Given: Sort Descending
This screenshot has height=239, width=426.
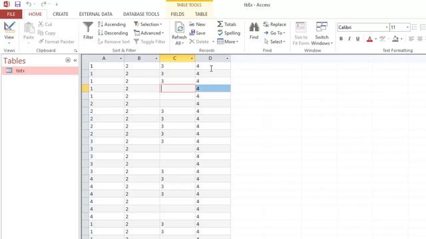Looking at the screenshot, I should pos(112,33).
